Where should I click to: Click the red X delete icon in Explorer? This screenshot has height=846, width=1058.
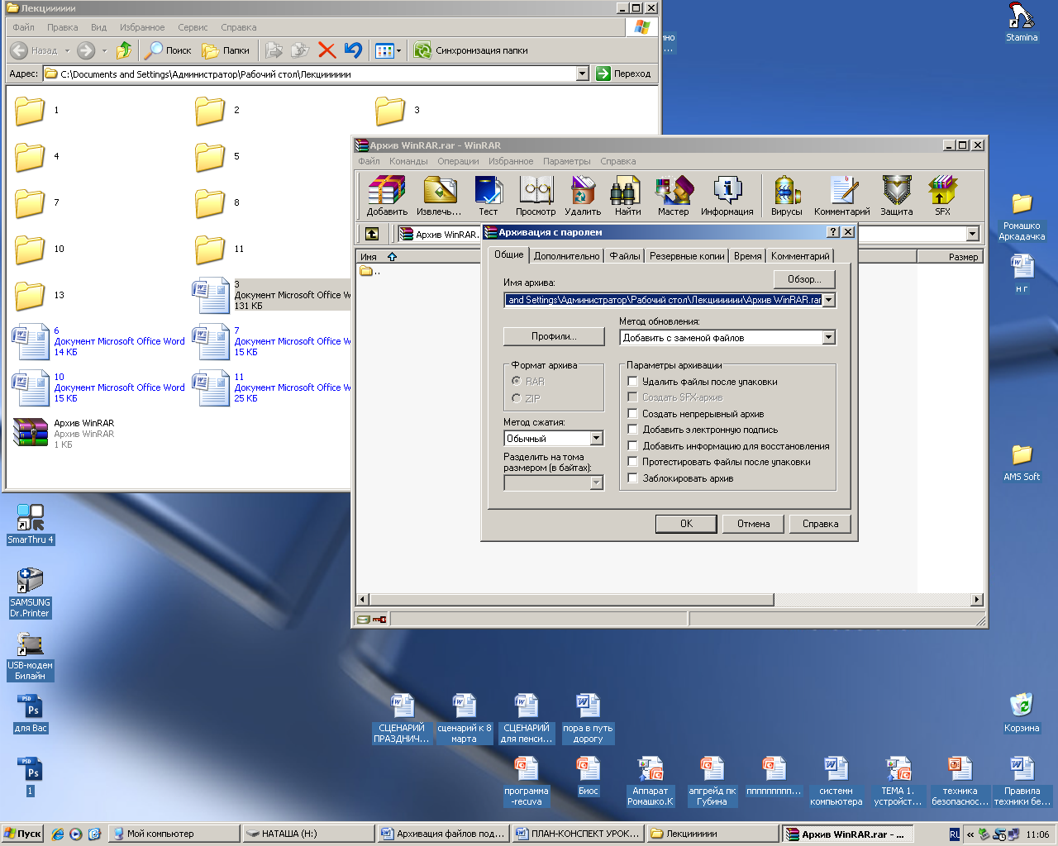326,50
